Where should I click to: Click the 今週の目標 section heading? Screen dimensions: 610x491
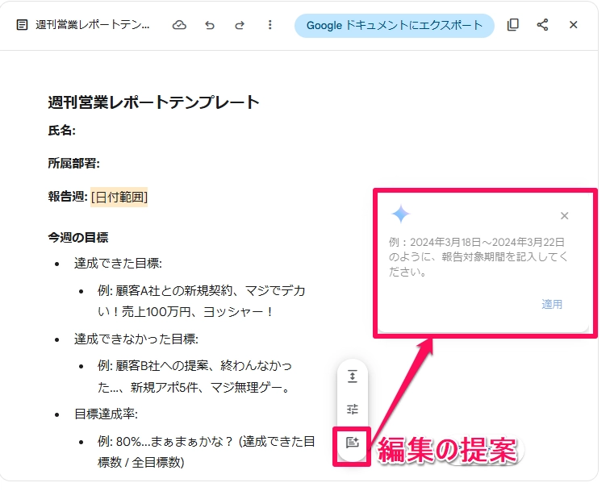click(77, 238)
